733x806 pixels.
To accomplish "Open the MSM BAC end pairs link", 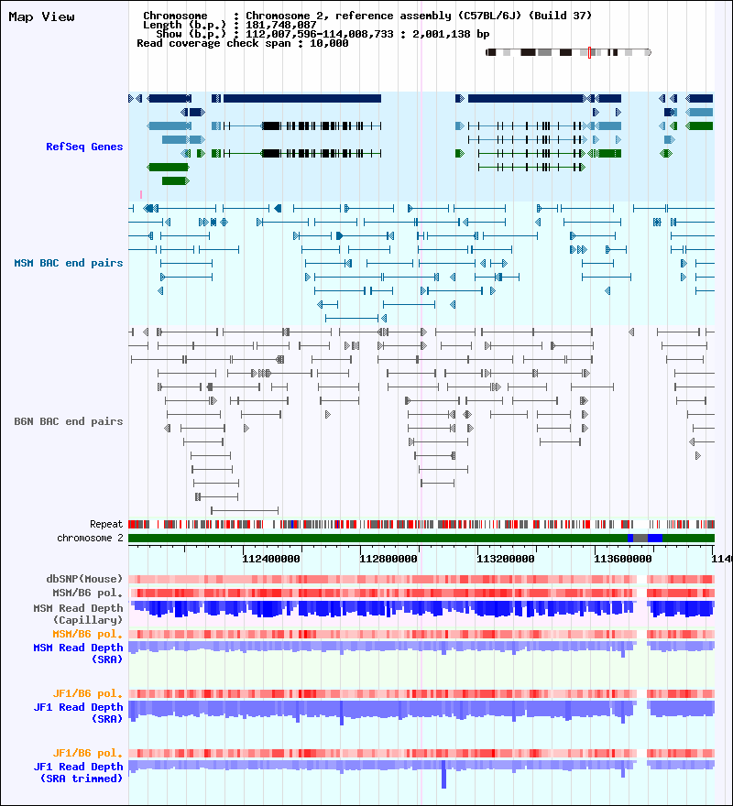I will pyautogui.click(x=69, y=263).
